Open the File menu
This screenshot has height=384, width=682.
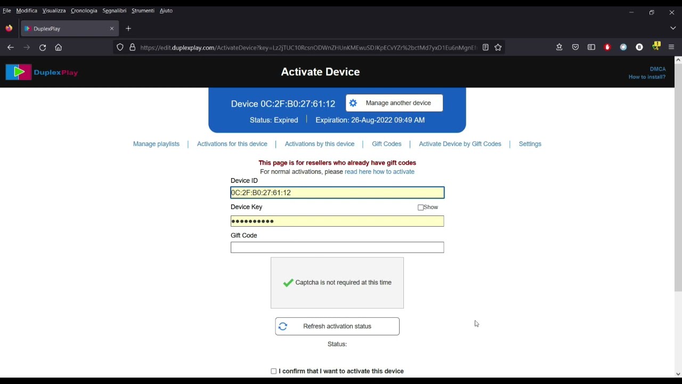[7, 11]
